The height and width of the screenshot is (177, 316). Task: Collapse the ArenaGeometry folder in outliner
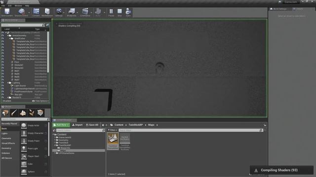pos(8,35)
